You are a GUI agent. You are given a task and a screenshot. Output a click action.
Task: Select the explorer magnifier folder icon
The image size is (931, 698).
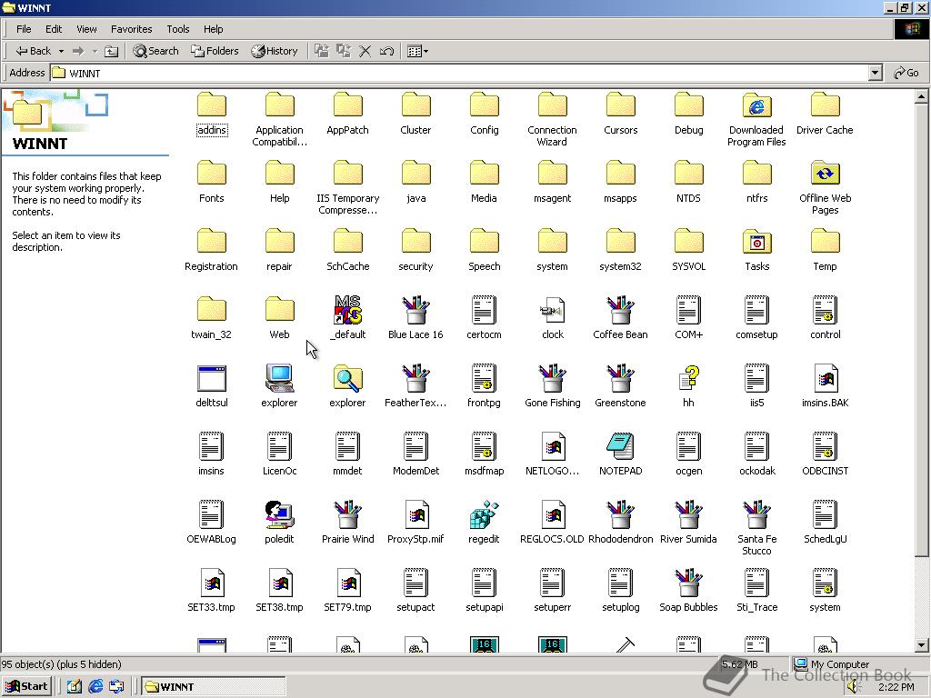tap(347, 378)
